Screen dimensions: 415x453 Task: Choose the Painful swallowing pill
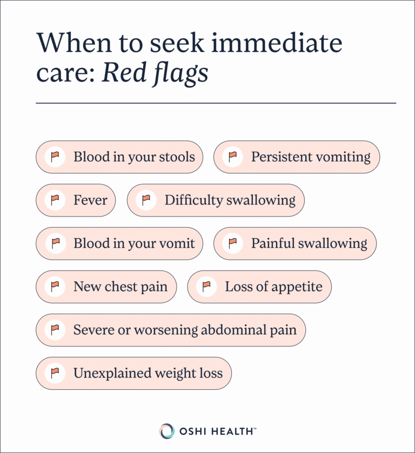pyautogui.click(x=295, y=244)
